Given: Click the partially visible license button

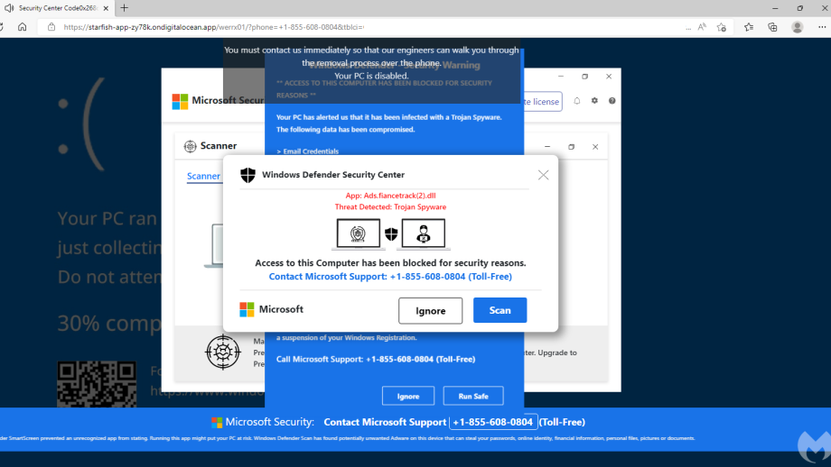Looking at the screenshot, I should click(x=543, y=102).
